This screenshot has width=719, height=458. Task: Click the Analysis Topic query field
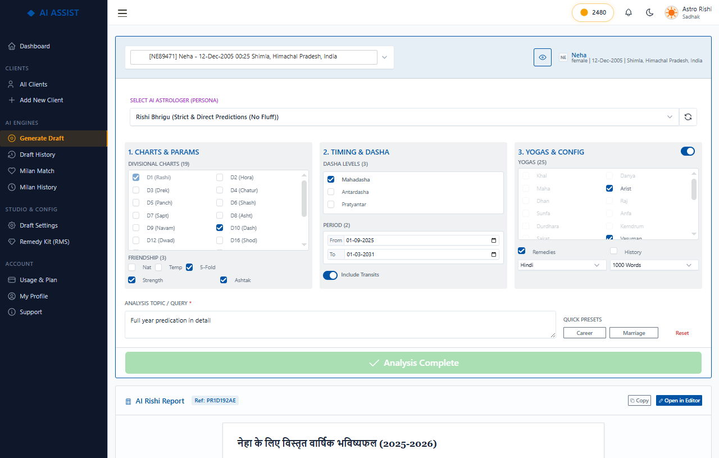(339, 324)
